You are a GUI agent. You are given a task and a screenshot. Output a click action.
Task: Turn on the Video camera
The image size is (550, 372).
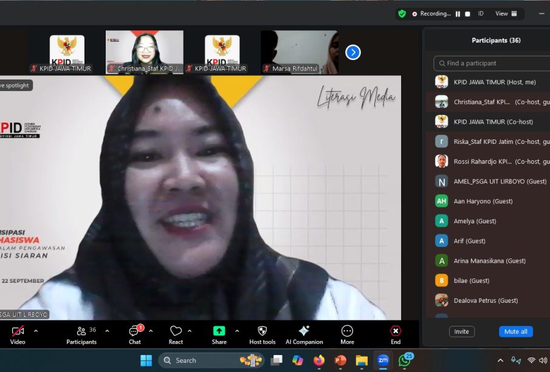coord(18,331)
